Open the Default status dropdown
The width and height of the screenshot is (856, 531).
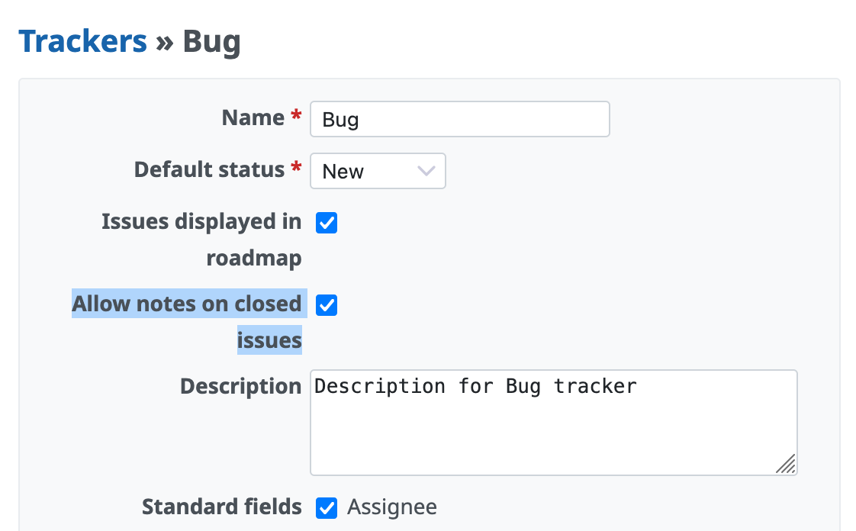tap(377, 171)
